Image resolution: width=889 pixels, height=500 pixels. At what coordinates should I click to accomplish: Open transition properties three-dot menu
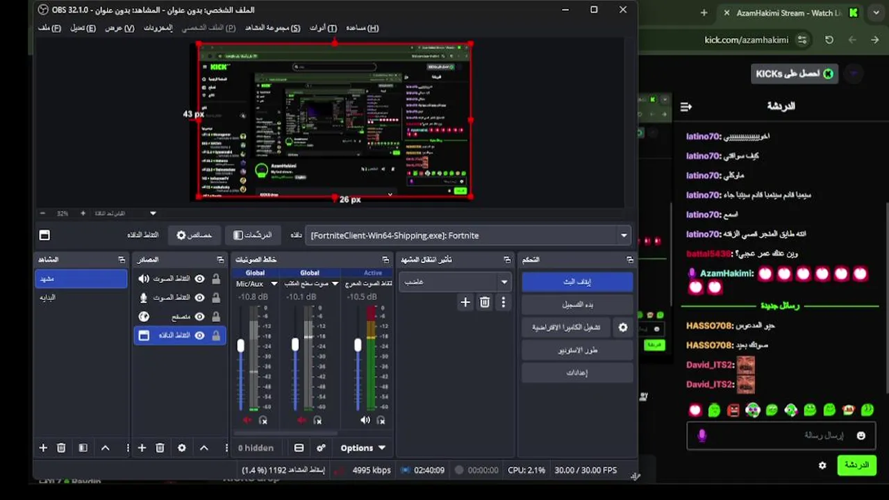[504, 302]
